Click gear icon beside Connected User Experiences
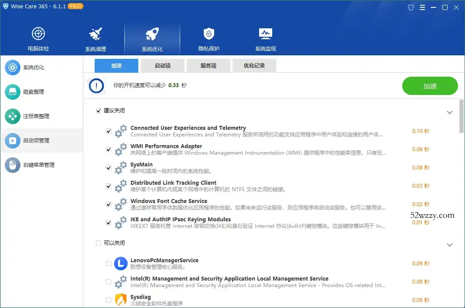 (x=121, y=131)
